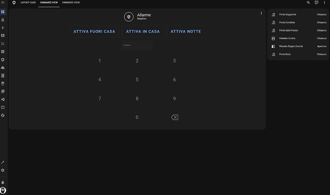The width and height of the screenshot is (330, 195).
Task: Open Media browser icon
Action: [3, 92]
